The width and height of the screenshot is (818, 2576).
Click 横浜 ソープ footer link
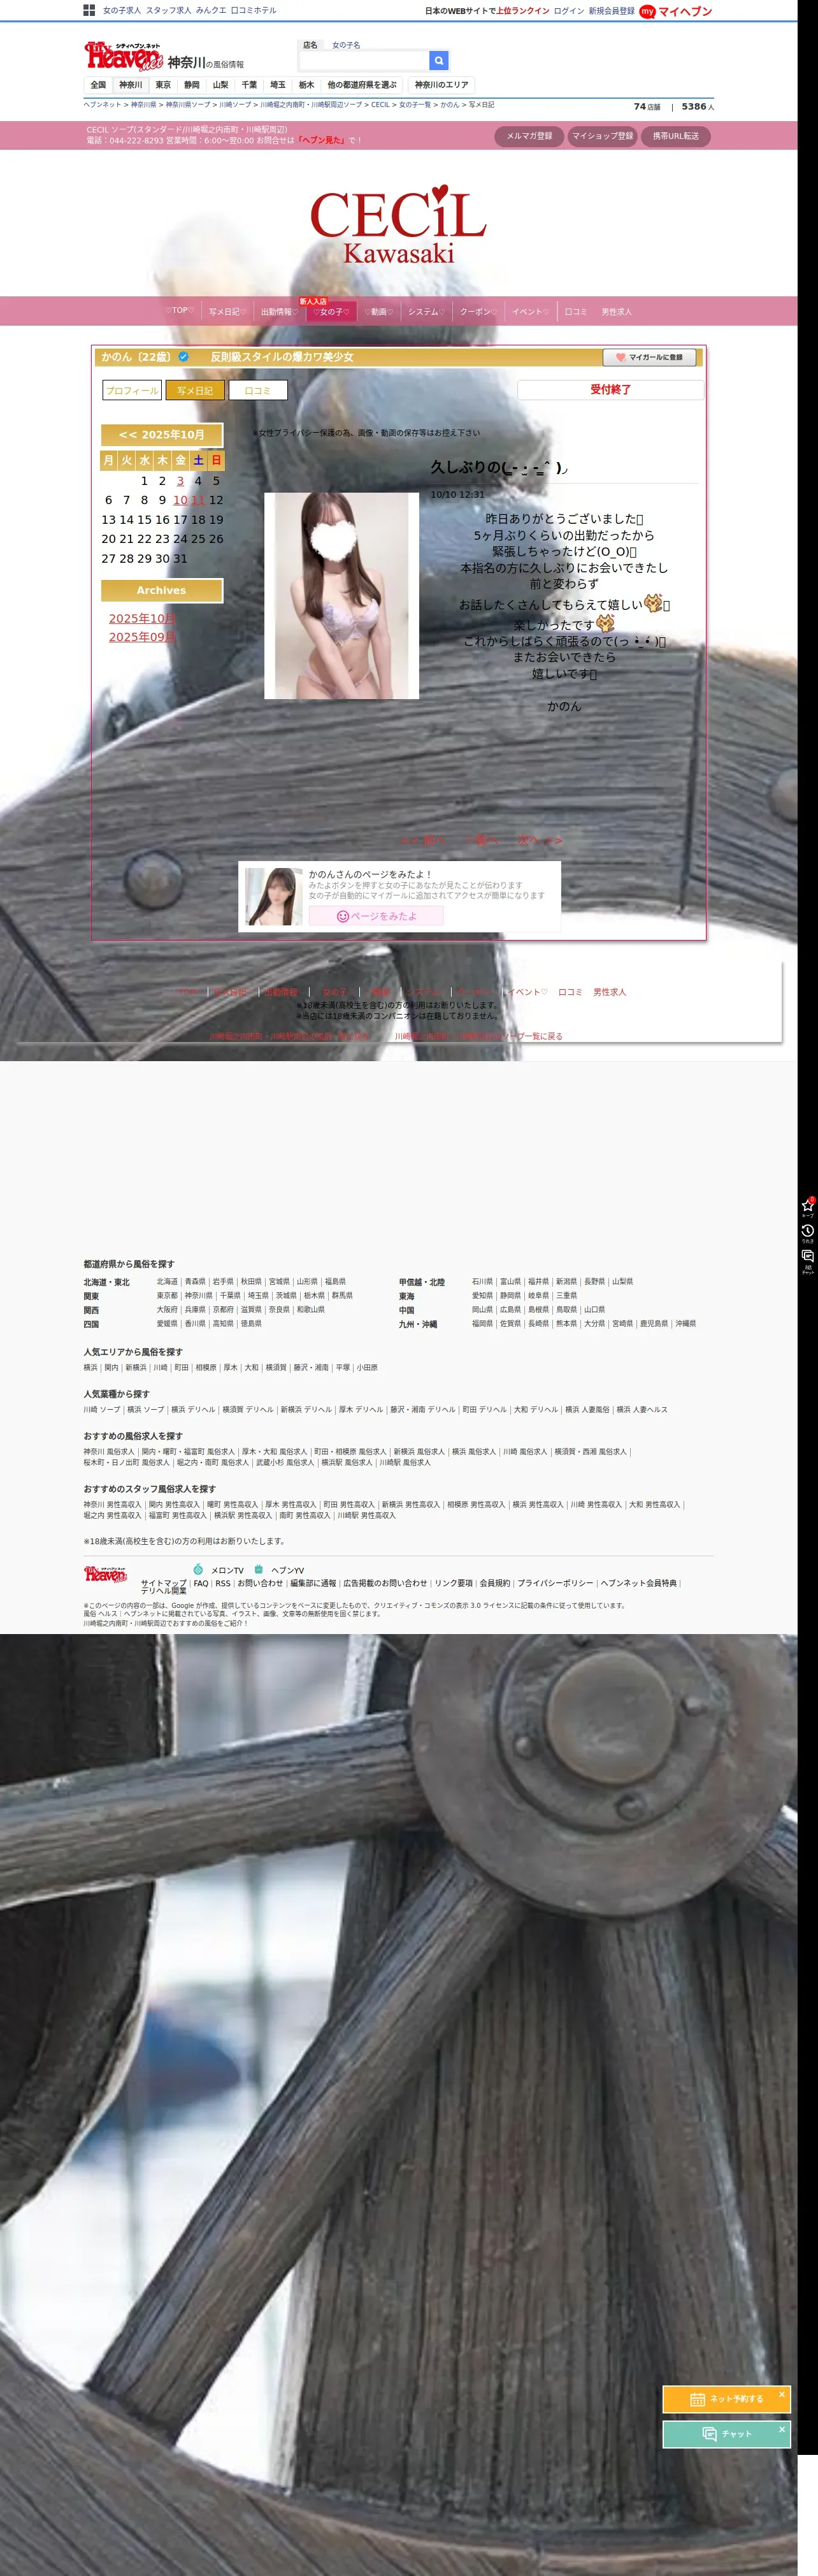(146, 1409)
